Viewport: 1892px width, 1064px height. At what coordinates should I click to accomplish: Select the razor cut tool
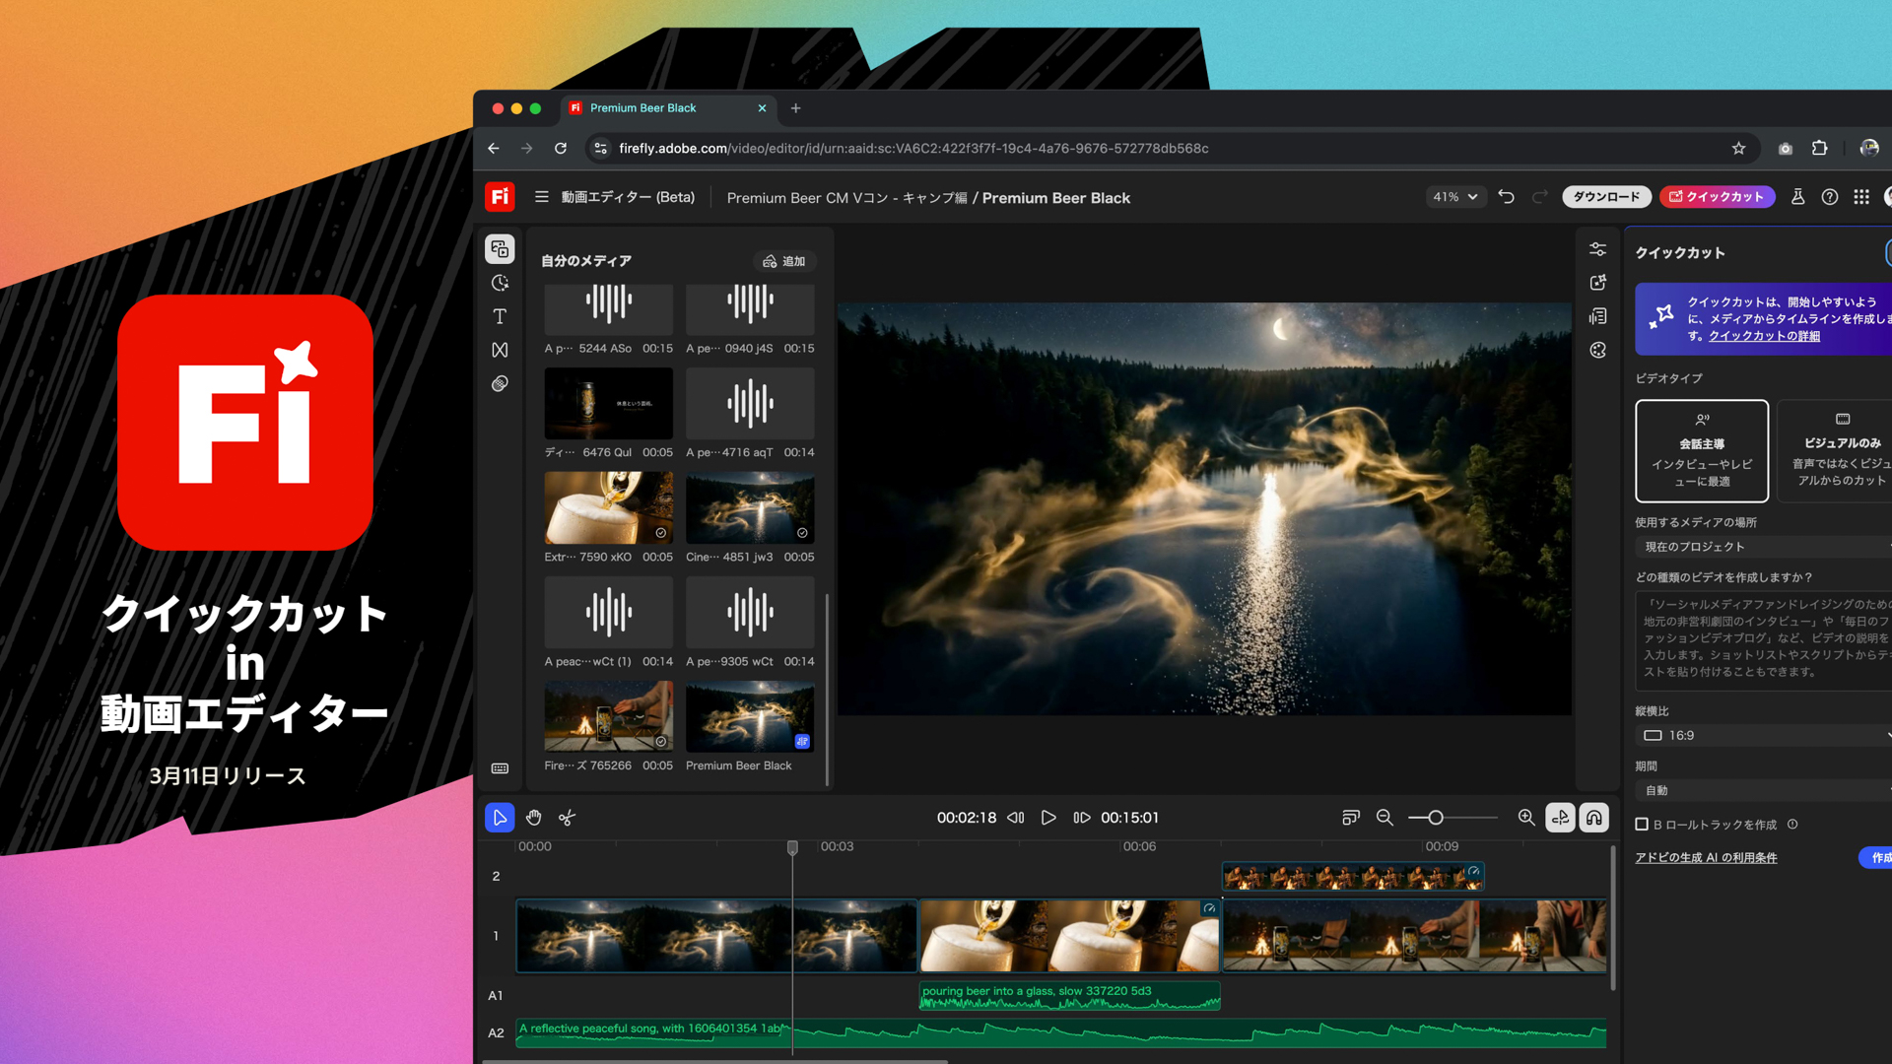pos(567,818)
